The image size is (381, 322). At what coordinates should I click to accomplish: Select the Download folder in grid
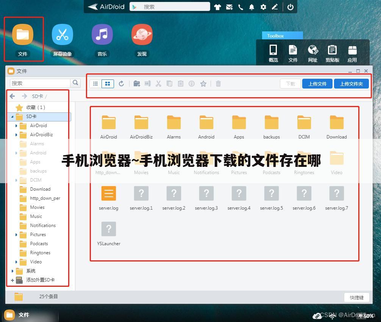[337, 126]
